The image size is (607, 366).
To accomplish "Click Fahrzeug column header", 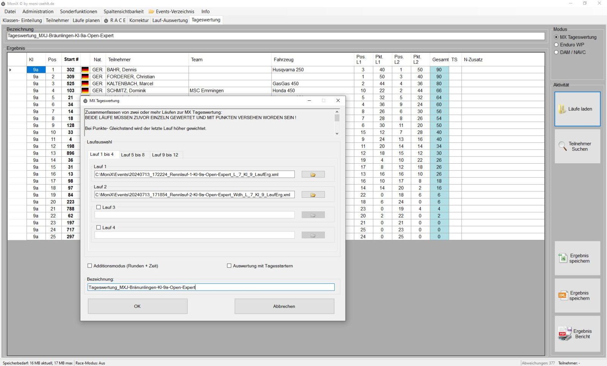I will point(313,59).
